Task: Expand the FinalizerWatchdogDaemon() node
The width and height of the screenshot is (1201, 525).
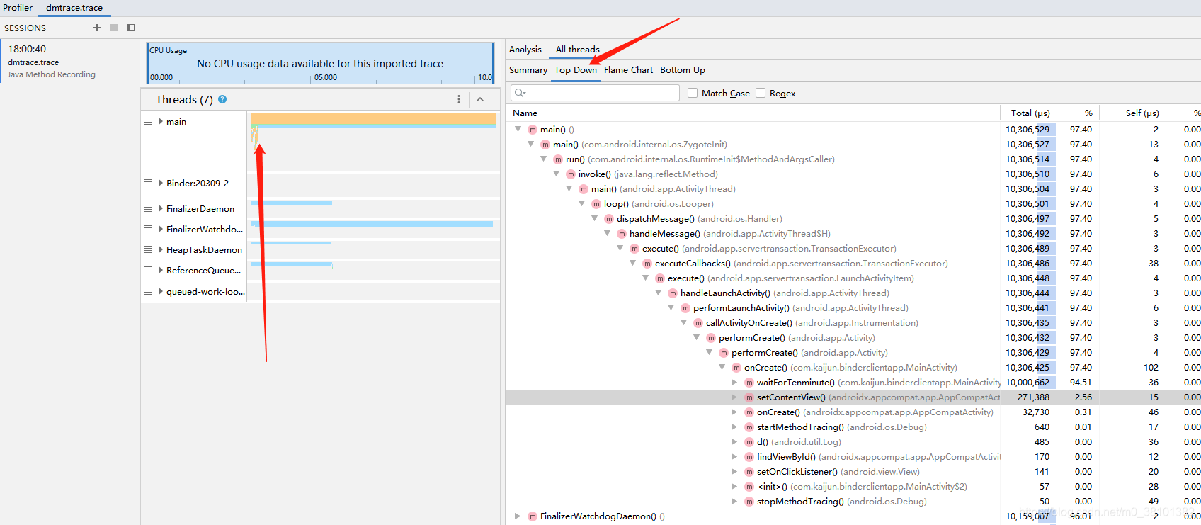Action: click(518, 516)
